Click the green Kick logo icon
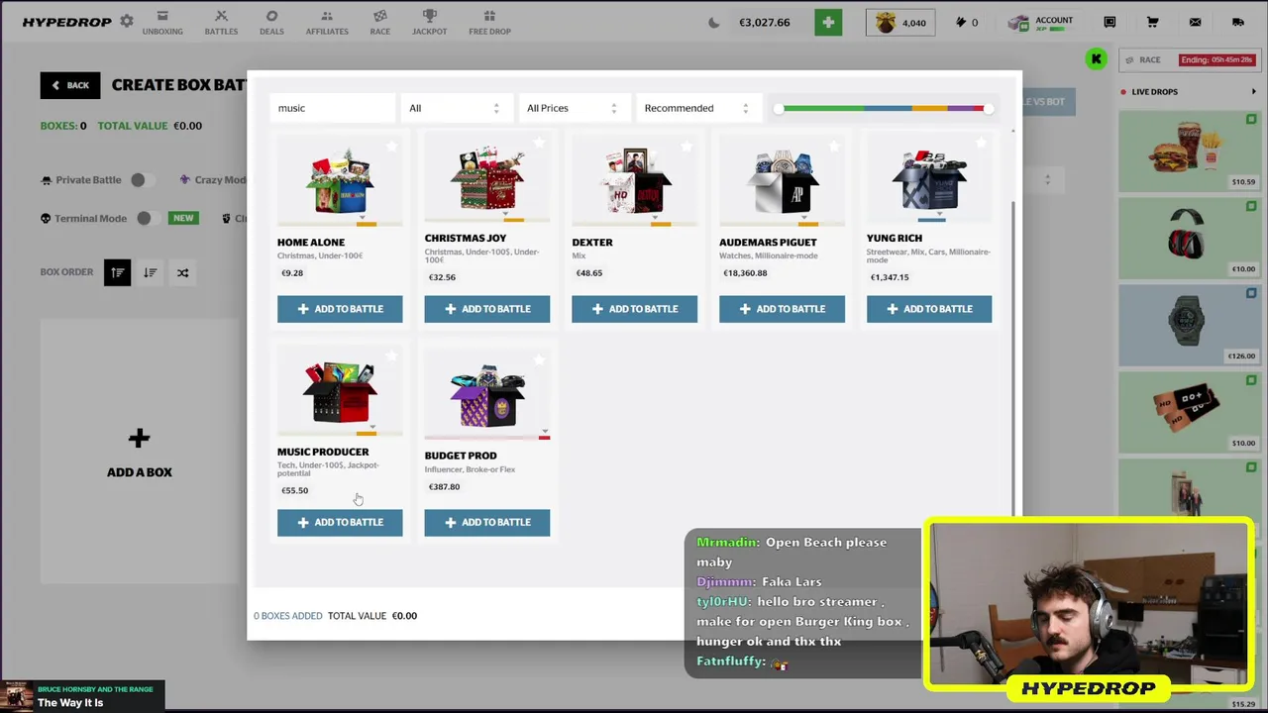 (1096, 59)
